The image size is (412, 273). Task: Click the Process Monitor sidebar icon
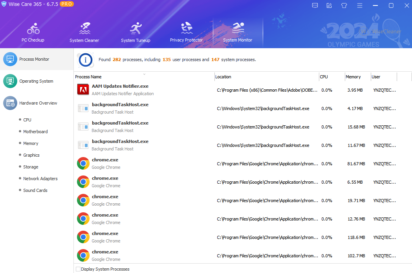10,59
